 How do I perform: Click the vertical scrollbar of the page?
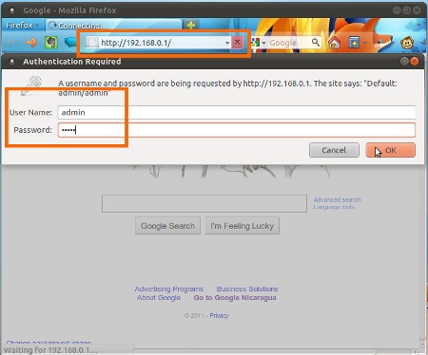pyautogui.click(x=422, y=256)
